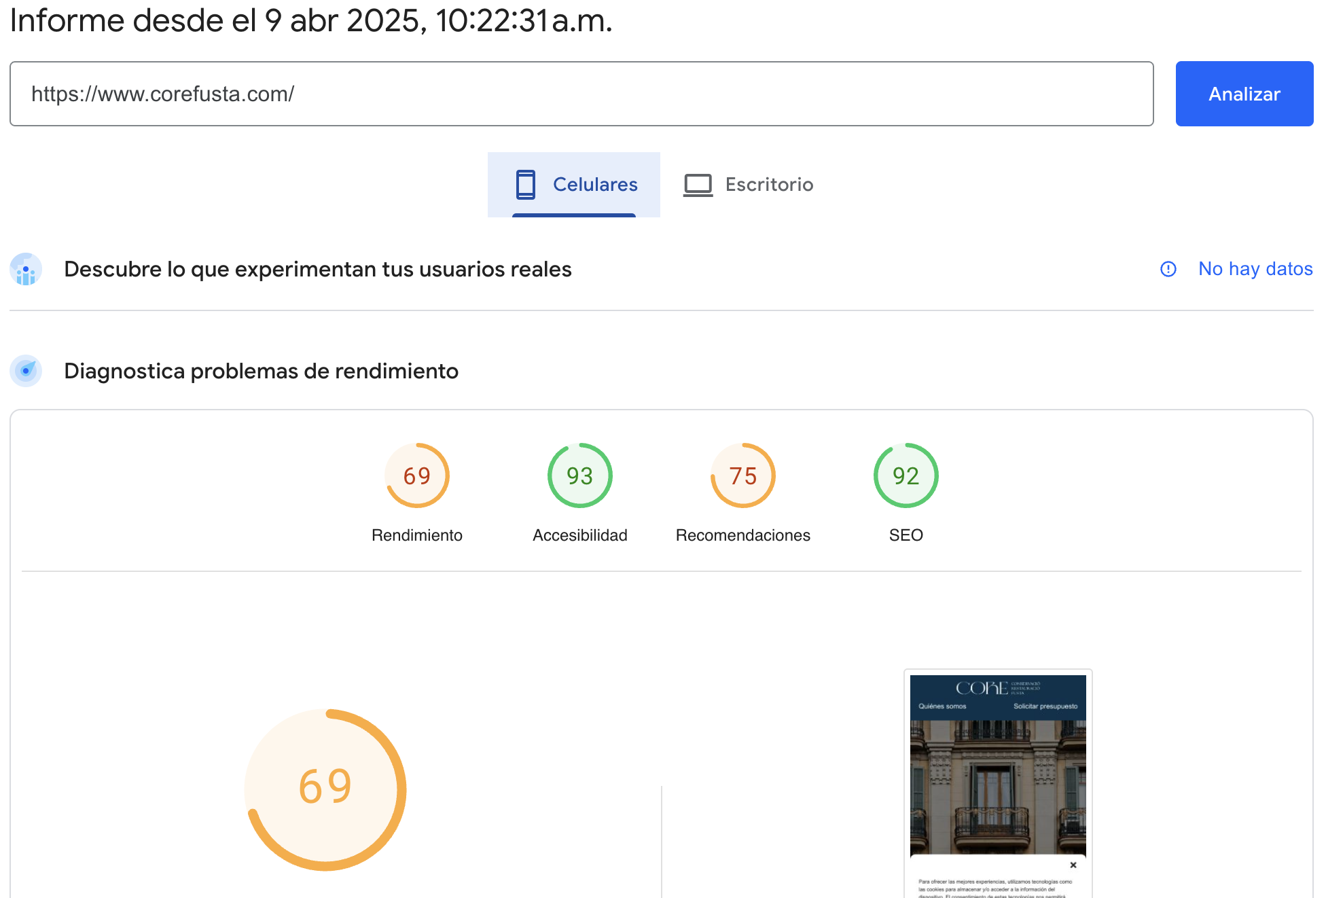The width and height of the screenshot is (1326, 898).
Task: Click the info icon beside No hay datos
Action: coord(1168,270)
